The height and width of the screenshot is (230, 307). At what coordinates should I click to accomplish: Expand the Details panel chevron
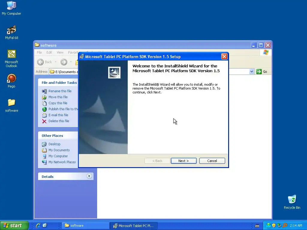point(89,176)
